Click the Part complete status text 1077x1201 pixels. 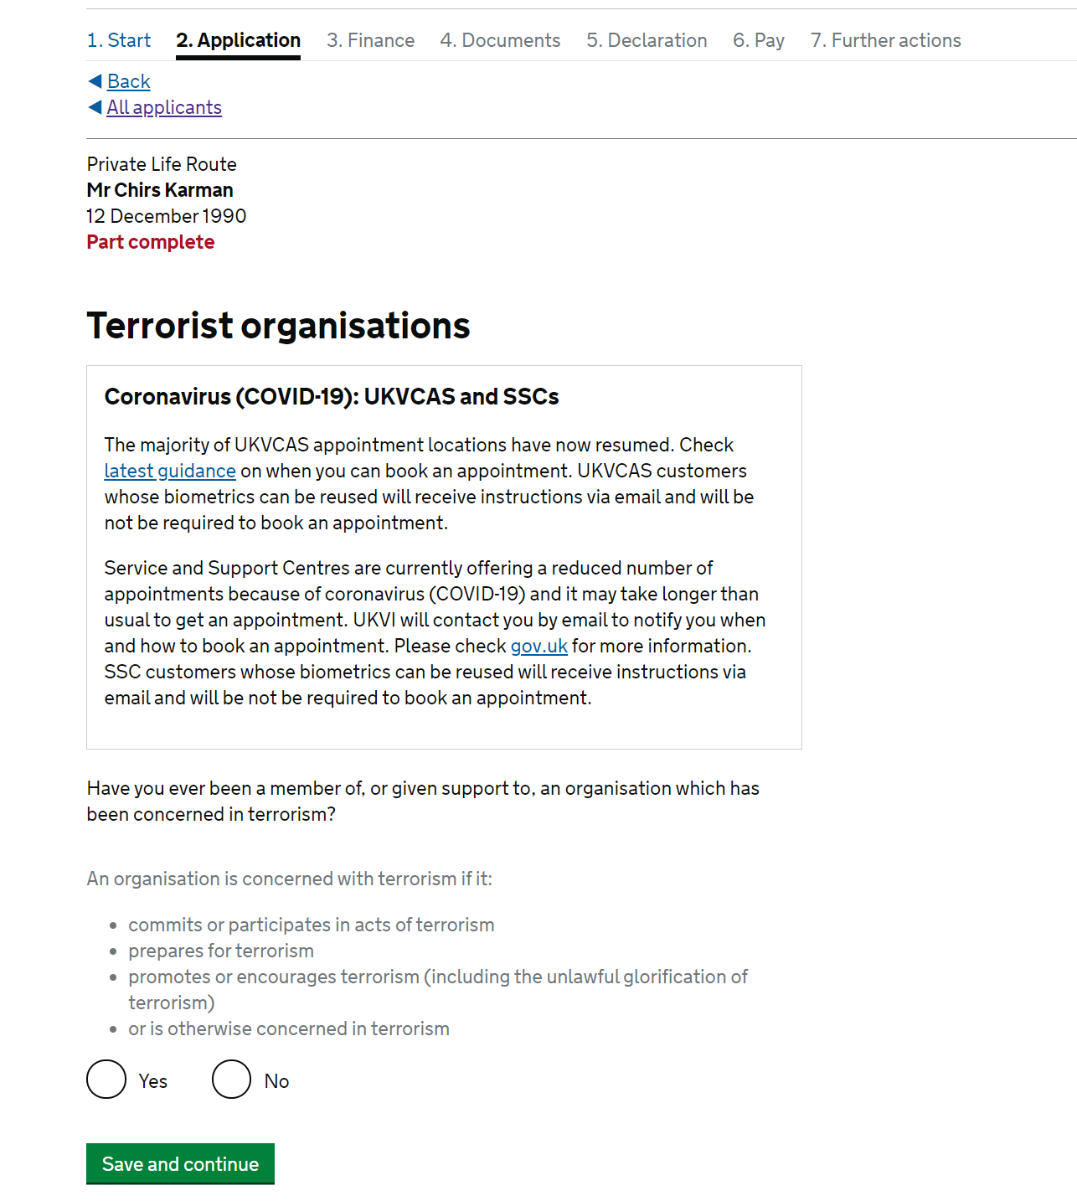click(151, 242)
